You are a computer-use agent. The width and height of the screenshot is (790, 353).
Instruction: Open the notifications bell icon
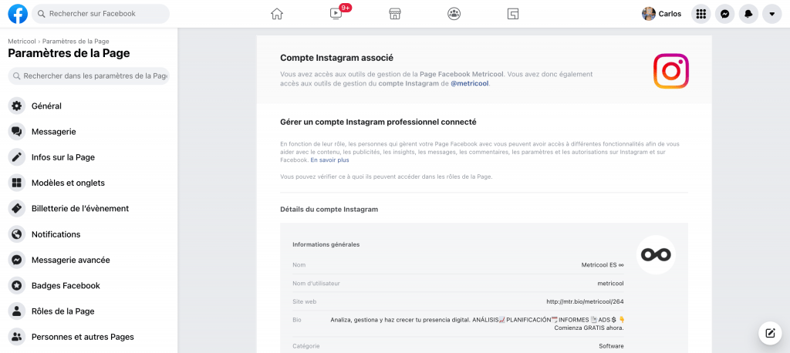tap(748, 14)
